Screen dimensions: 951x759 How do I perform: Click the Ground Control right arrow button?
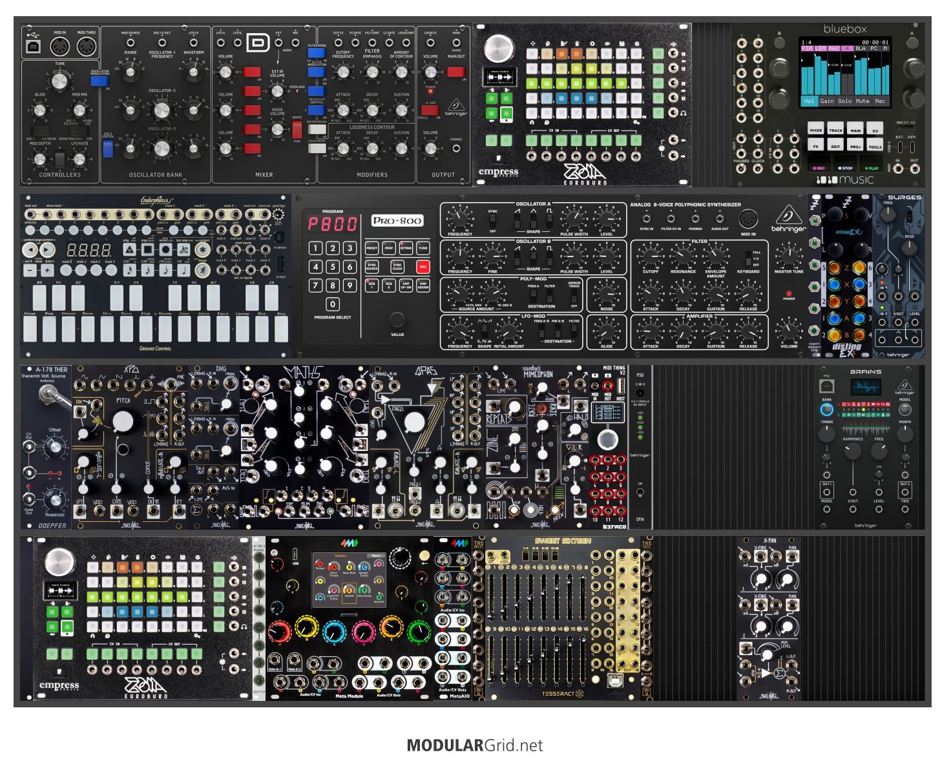(48, 250)
